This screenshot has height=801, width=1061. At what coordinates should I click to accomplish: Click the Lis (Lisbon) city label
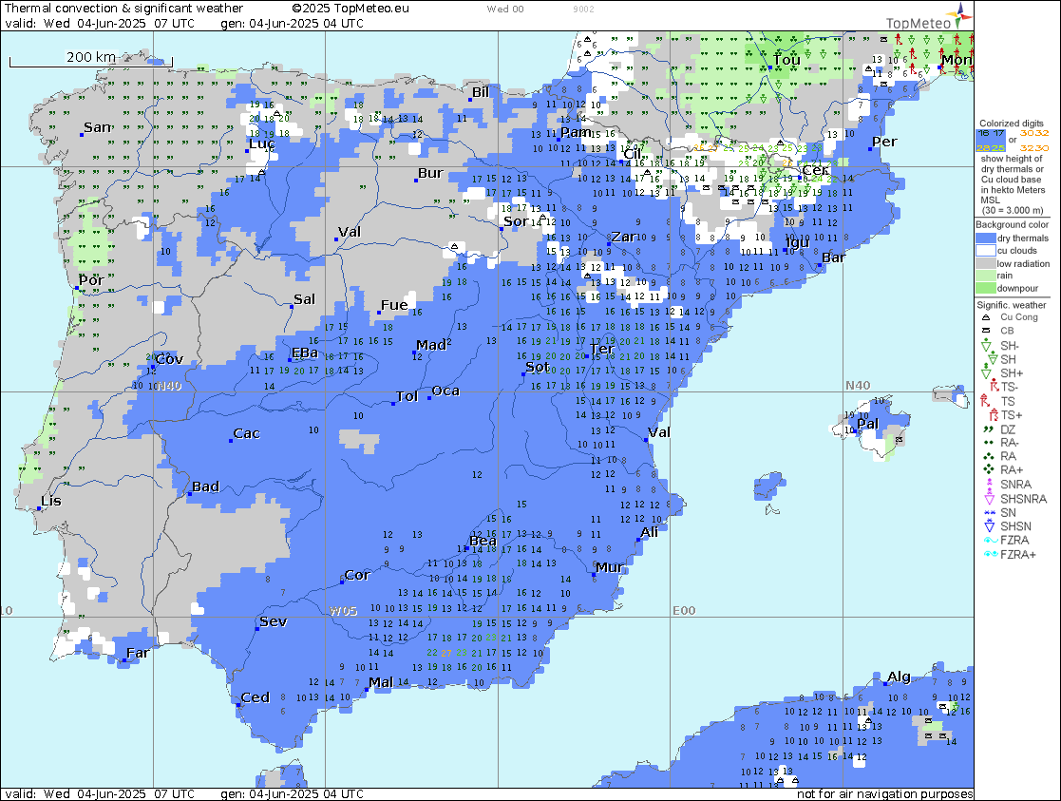50,501
